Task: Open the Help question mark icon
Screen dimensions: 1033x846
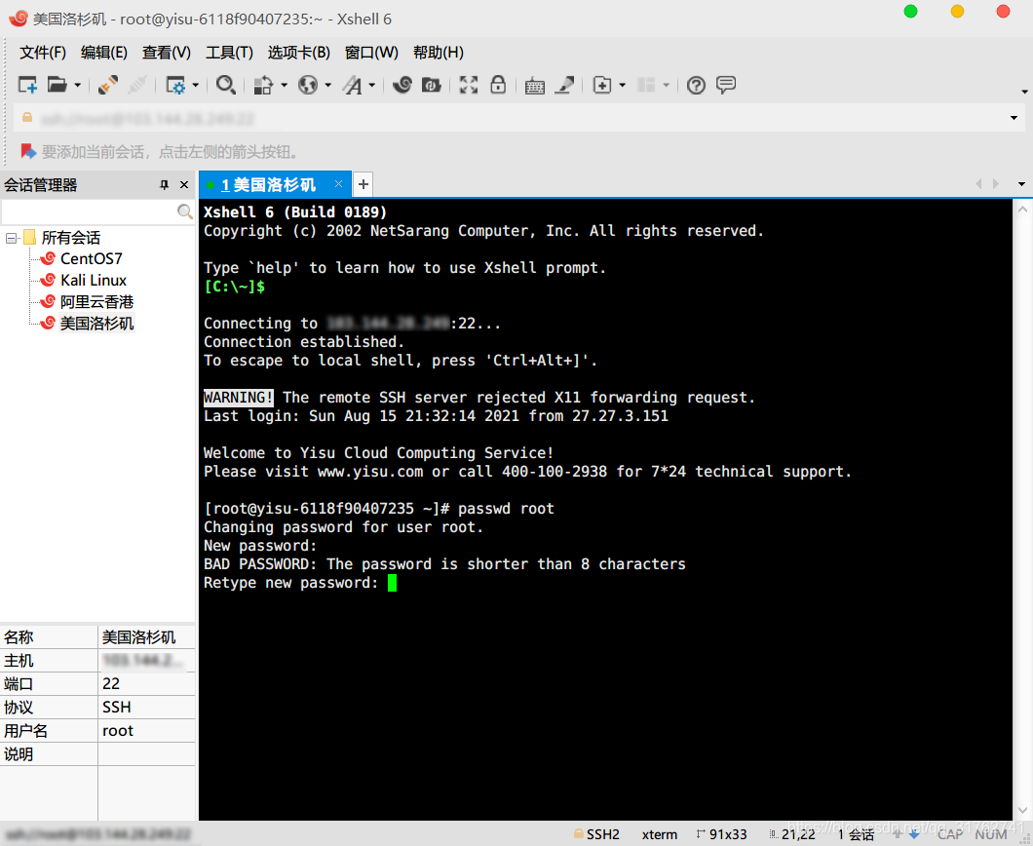Action: coord(696,85)
